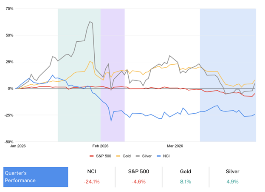Viewport: 265px width, 192px height.
Task: Click the Mar 2026 x-axis label
Action: [175, 146]
